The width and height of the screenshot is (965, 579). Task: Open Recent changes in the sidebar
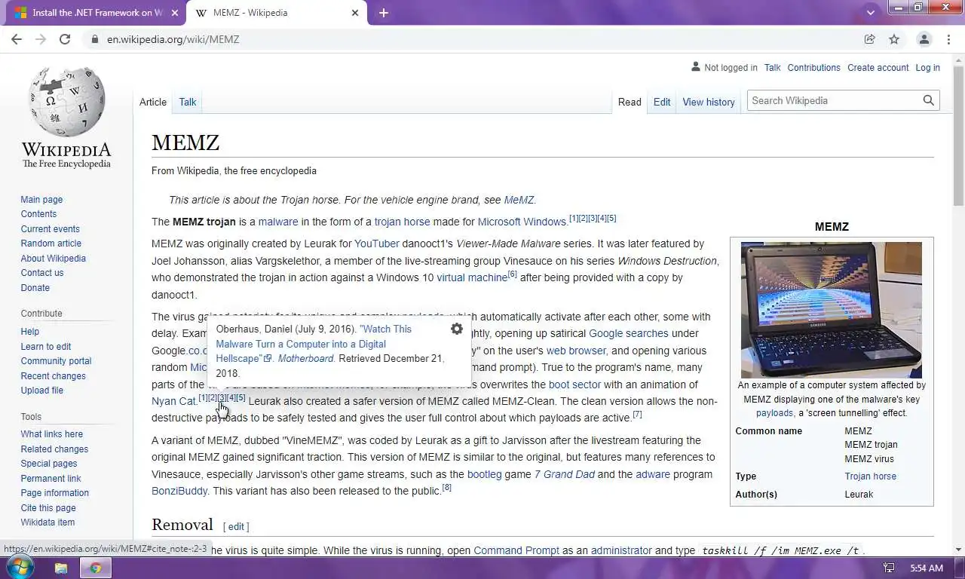click(53, 376)
